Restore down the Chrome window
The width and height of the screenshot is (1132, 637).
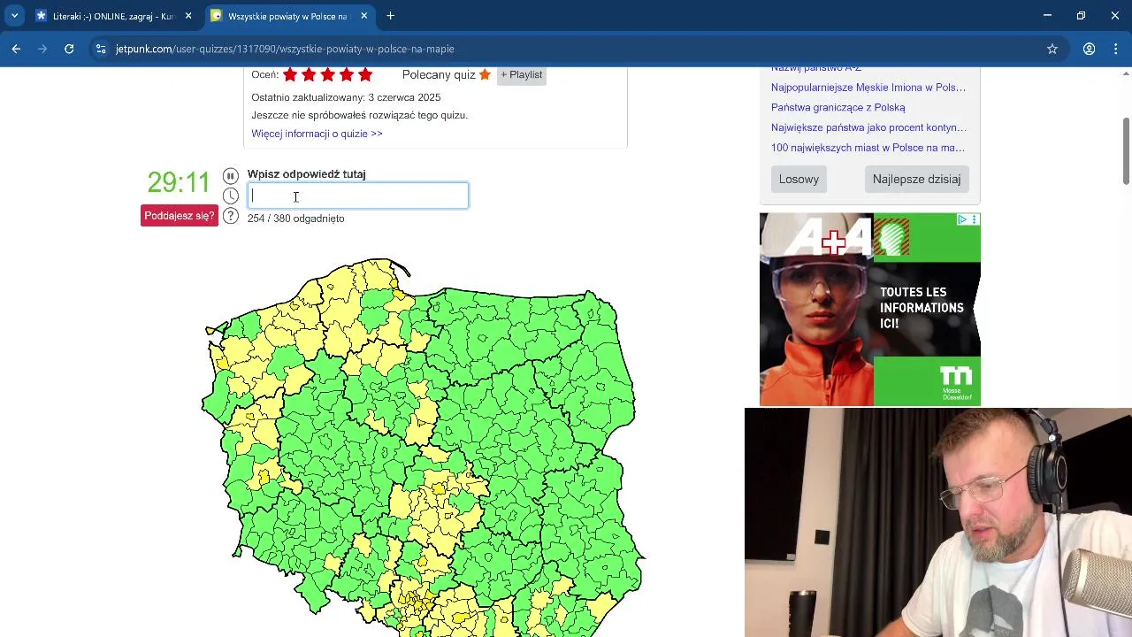1081,15
